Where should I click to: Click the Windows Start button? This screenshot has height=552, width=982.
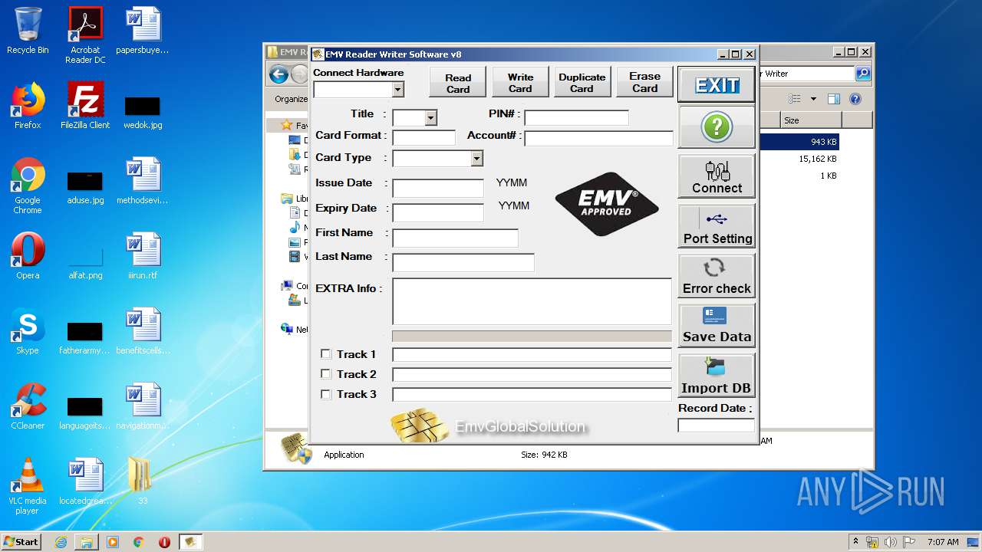pyautogui.click(x=21, y=541)
